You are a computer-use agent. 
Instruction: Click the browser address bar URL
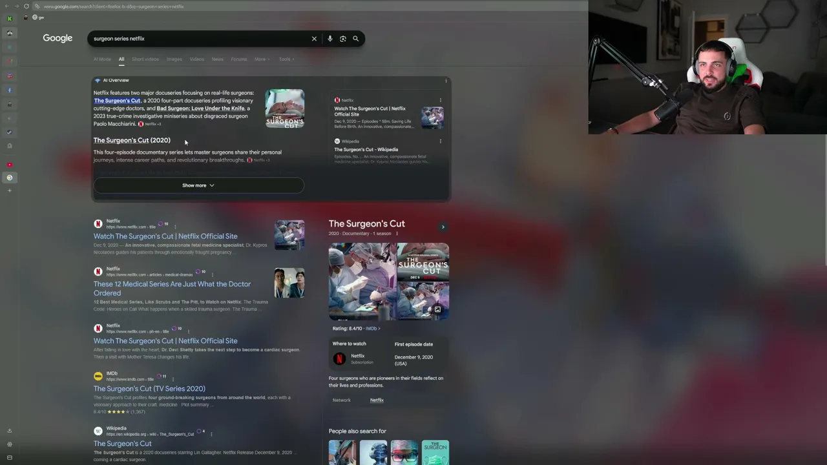point(114,6)
